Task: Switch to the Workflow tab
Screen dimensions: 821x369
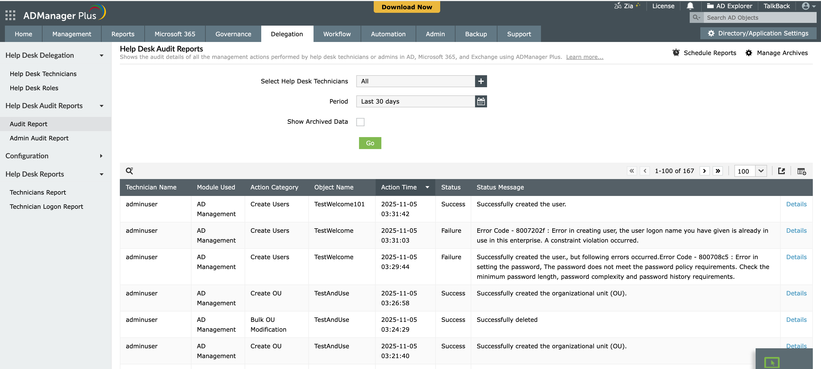Action: pyautogui.click(x=337, y=34)
